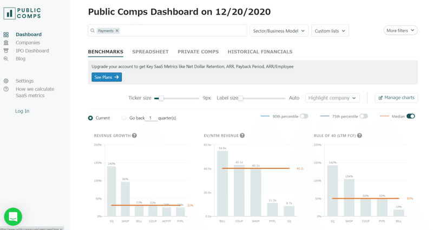Switch to the Spreadsheet tab
Image resolution: width=433 pixels, height=230 pixels.
pos(150,52)
